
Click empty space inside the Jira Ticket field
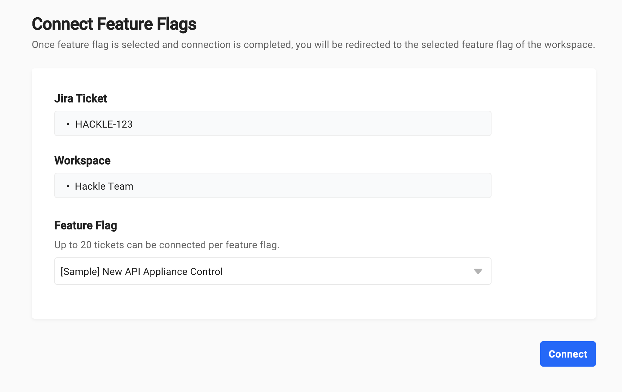tap(310, 124)
